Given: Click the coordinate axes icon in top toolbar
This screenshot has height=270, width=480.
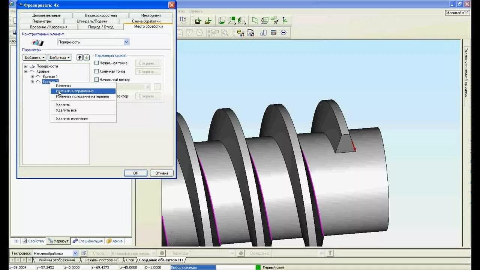Looking at the screenshot, I should click(285, 21).
